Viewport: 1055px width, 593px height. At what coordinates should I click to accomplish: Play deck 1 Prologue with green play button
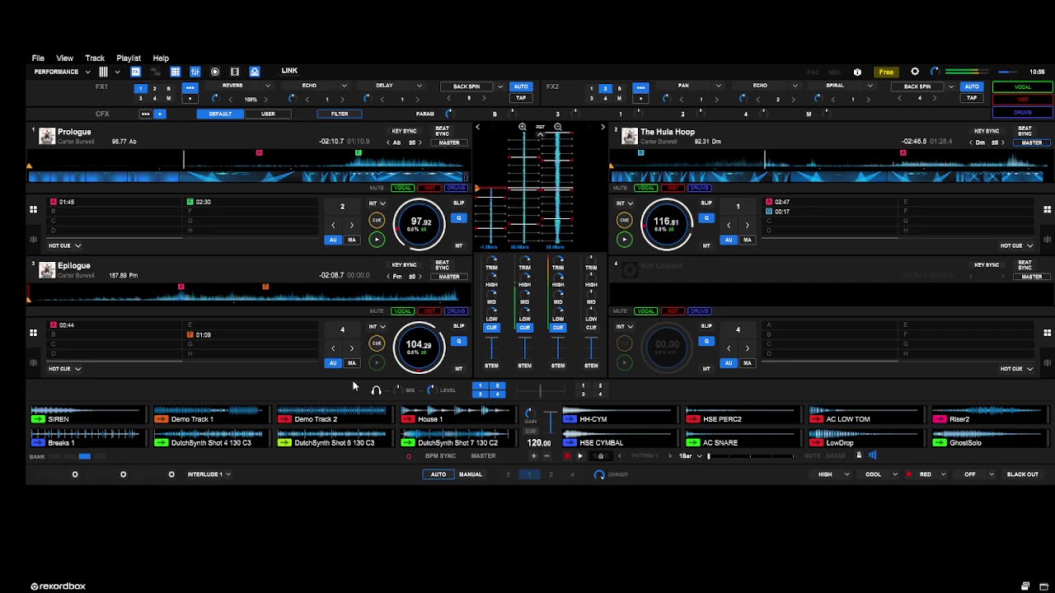pos(377,240)
